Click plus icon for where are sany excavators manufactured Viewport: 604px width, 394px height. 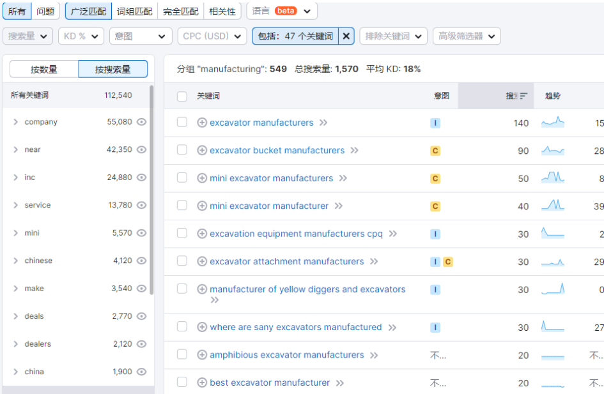[202, 327]
